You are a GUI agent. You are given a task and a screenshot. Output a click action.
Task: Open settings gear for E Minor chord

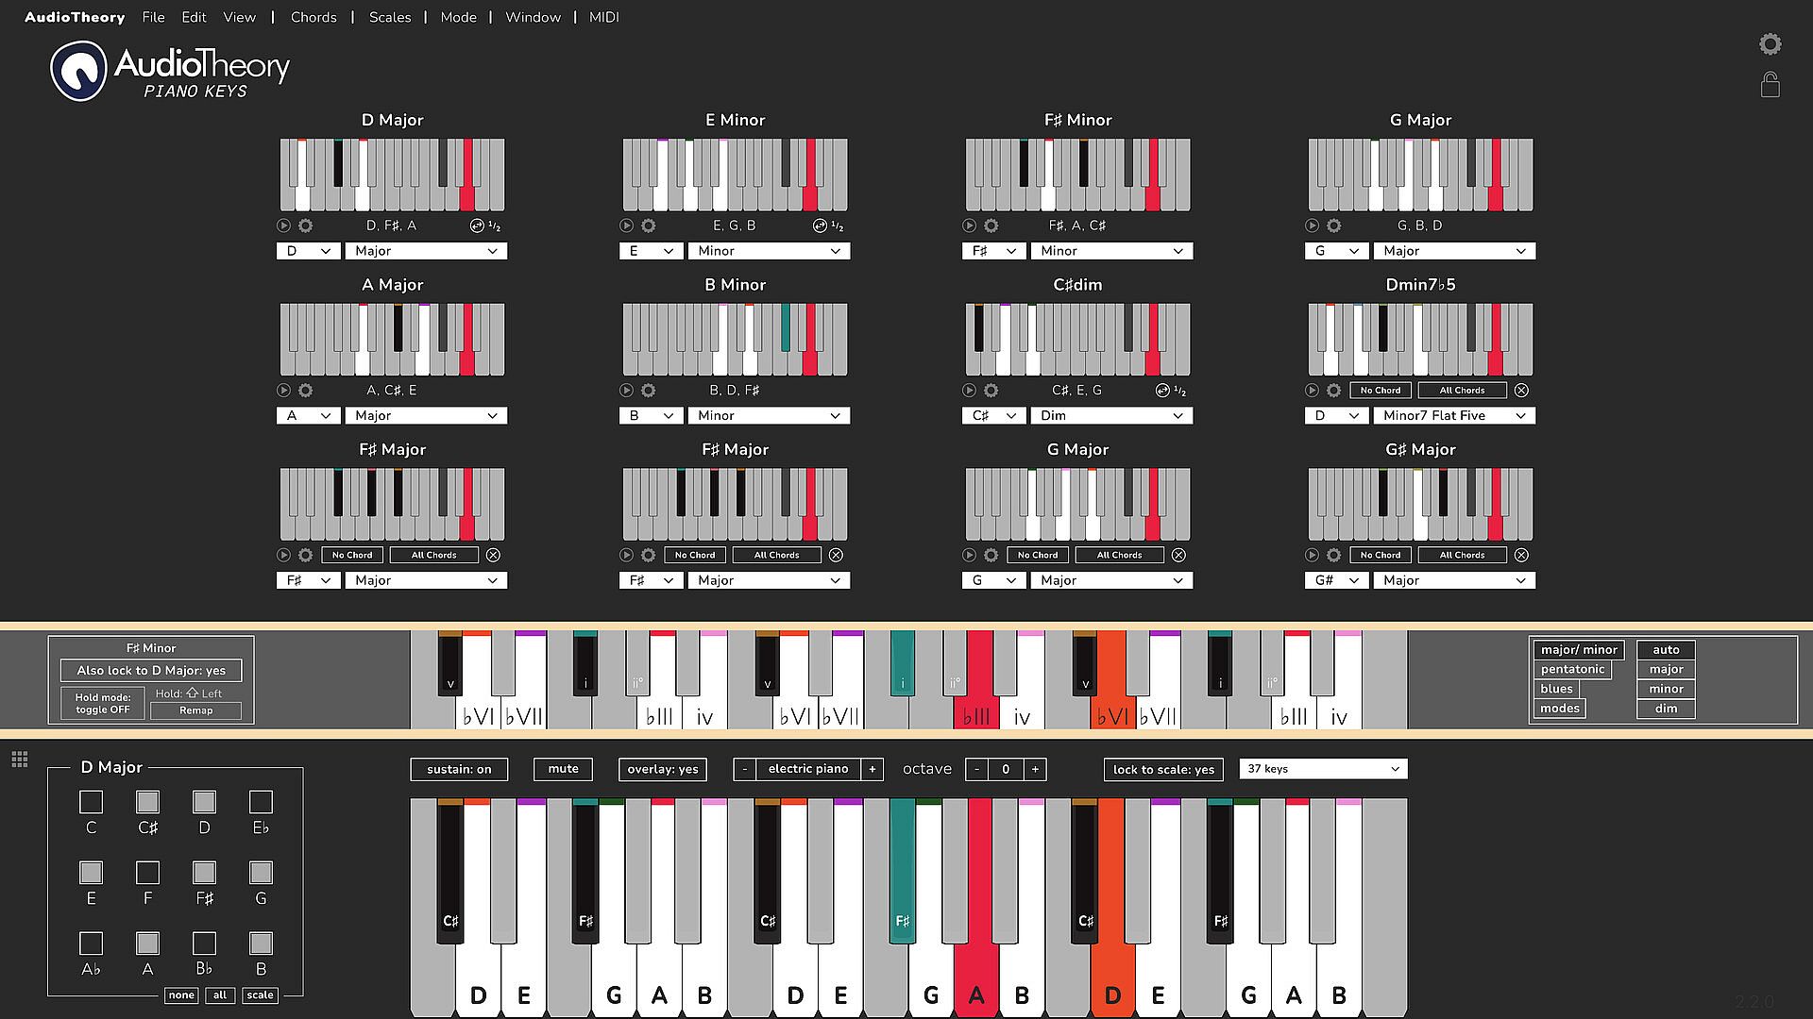tap(648, 226)
